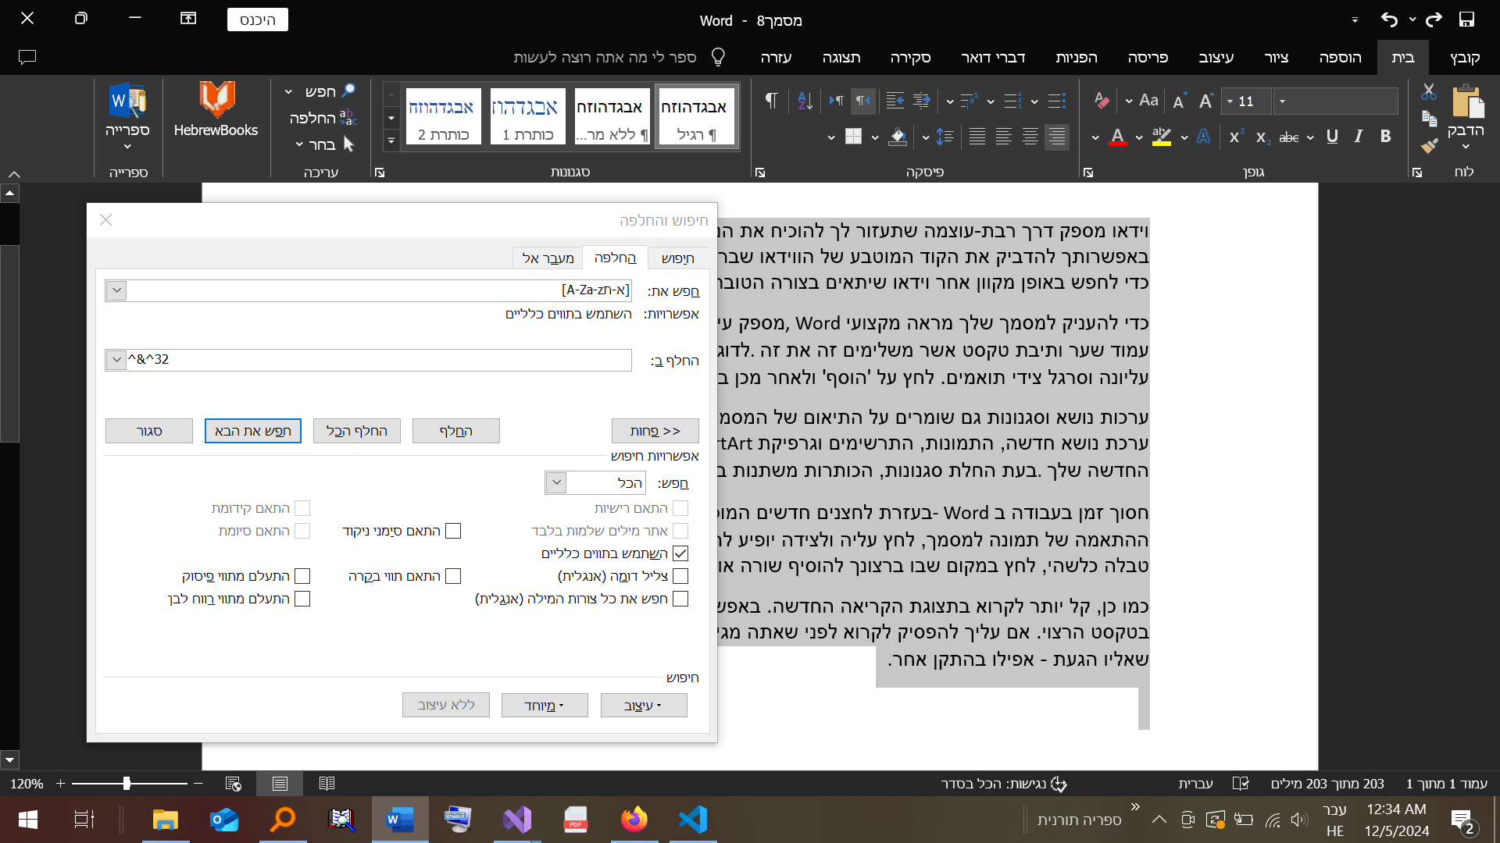This screenshot has height=843, width=1500.
Task: Click the Copy icon in clipboard group
Action: pyautogui.click(x=1429, y=119)
